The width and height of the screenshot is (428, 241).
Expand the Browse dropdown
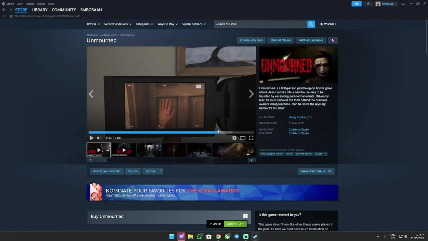tap(93, 24)
